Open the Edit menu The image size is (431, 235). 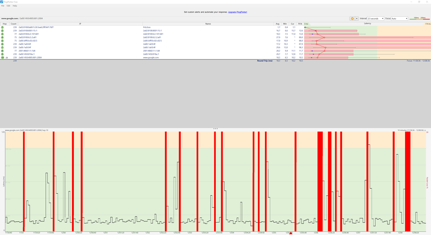tap(9, 6)
